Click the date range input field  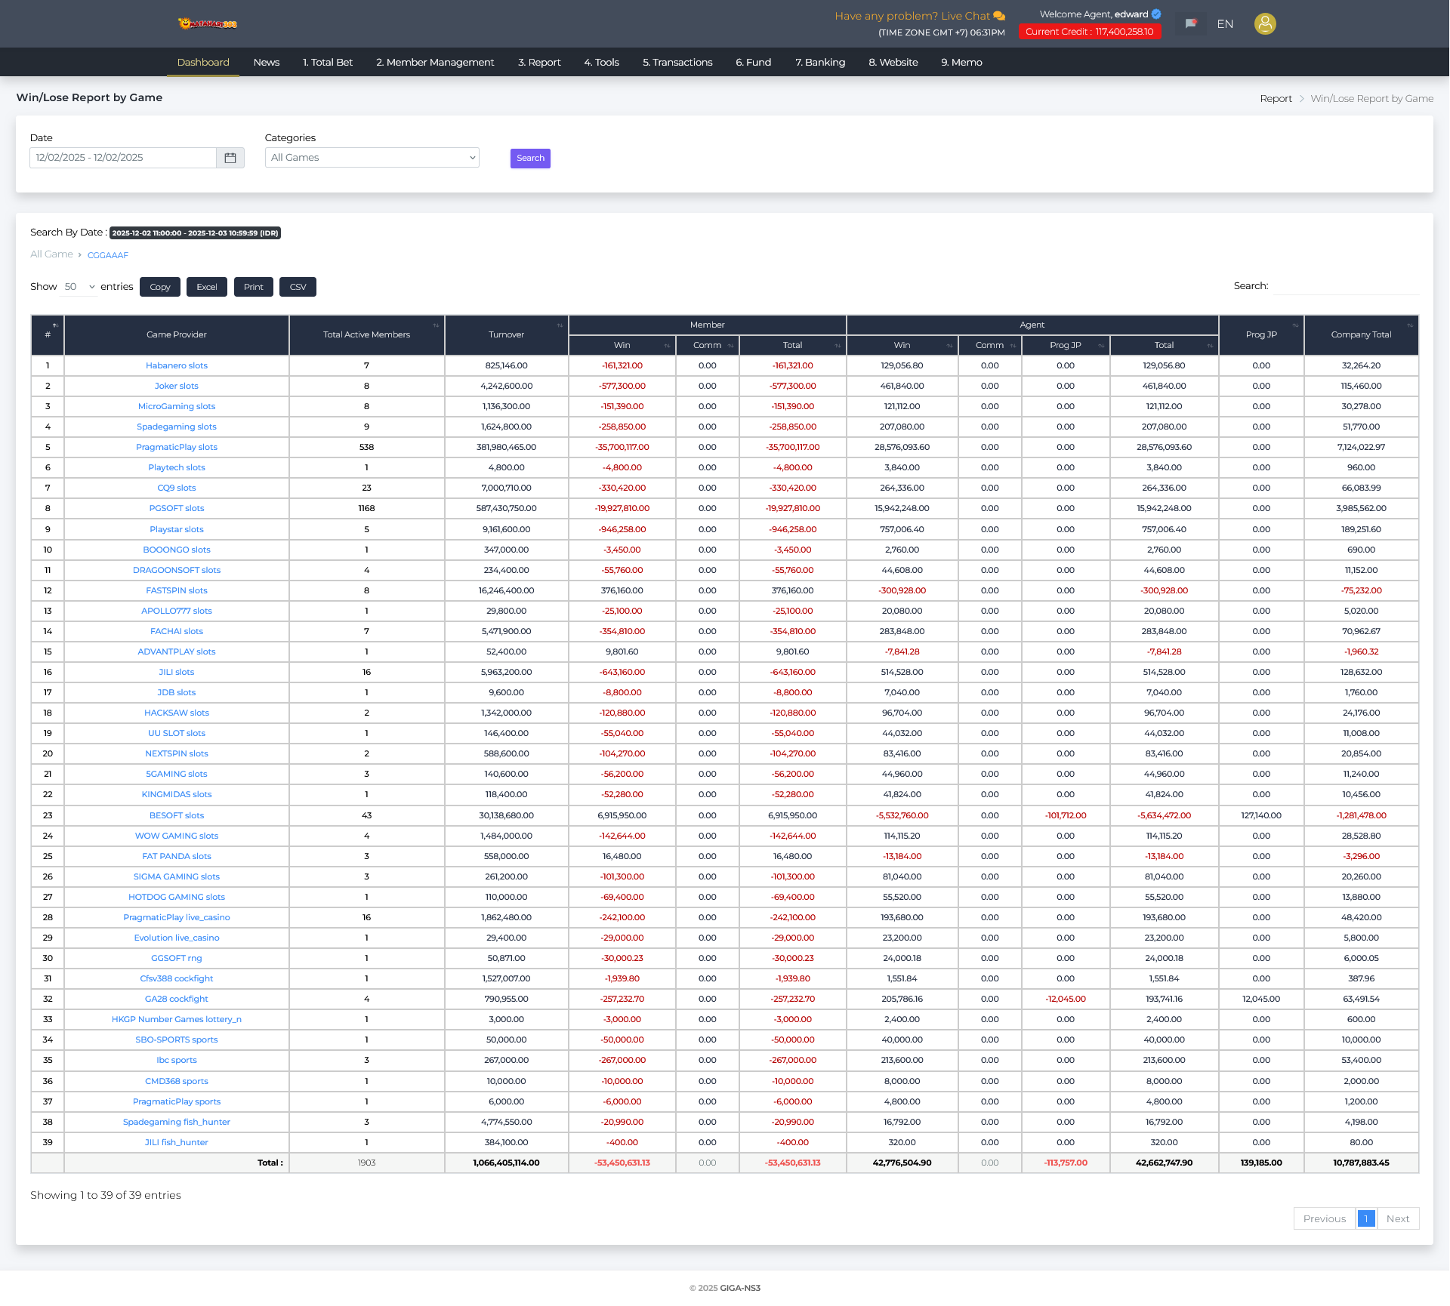123,158
